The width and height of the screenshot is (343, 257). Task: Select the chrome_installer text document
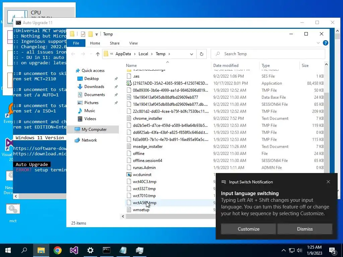(147, 118)
